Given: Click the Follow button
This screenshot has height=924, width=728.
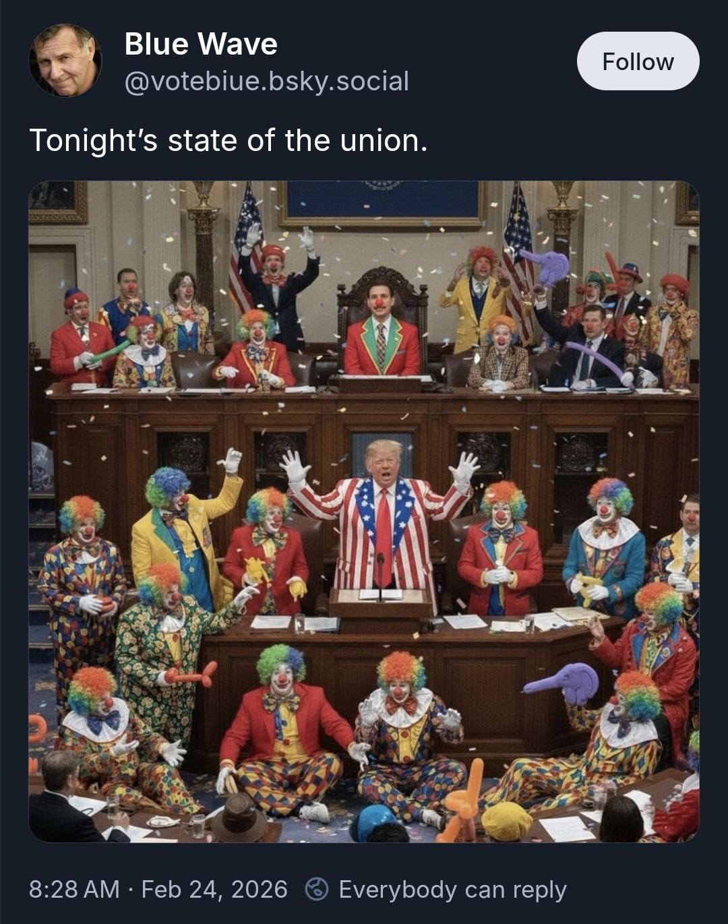Looking at the screenshot, I should [x=638, y=61].
